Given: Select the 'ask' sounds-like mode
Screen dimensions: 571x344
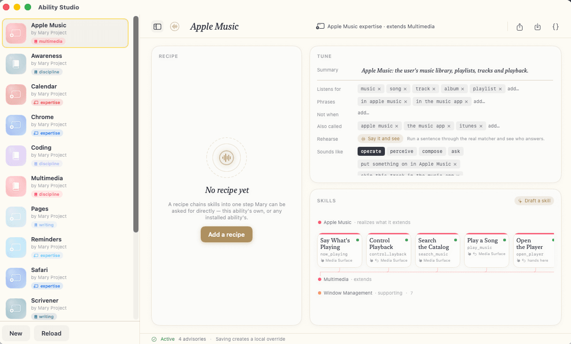Looking at the screenshot, I should (x=456, y=152).
